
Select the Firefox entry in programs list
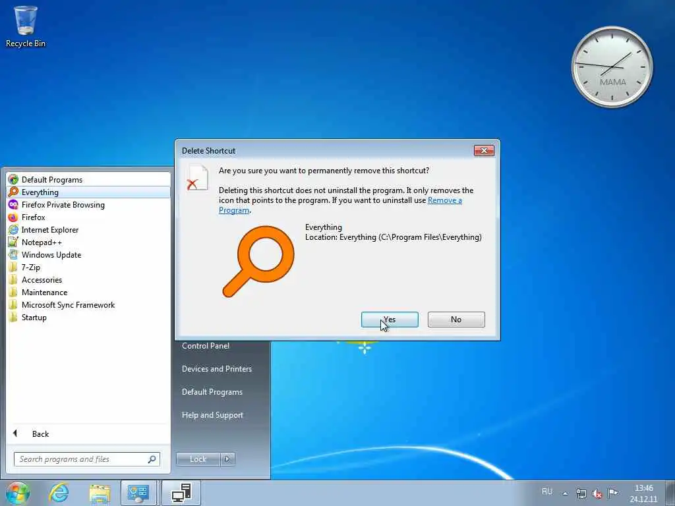(89, 217)
